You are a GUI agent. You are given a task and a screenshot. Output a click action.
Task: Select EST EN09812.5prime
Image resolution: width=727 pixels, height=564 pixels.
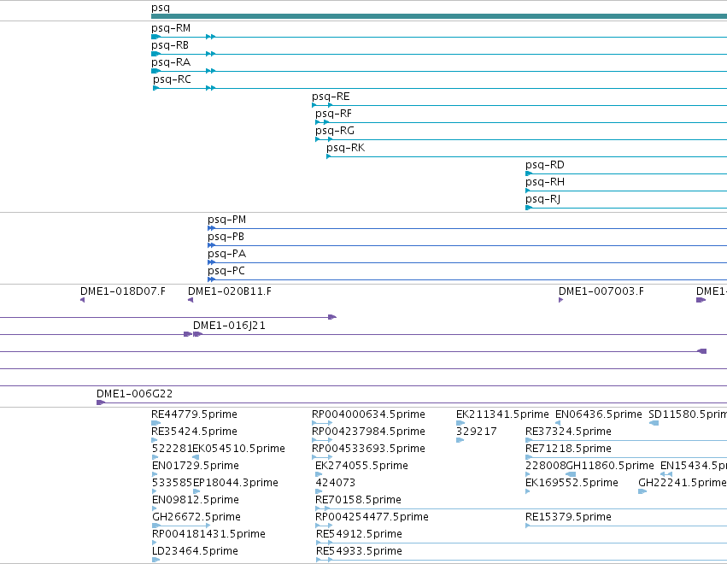click(x=196, y=500)
